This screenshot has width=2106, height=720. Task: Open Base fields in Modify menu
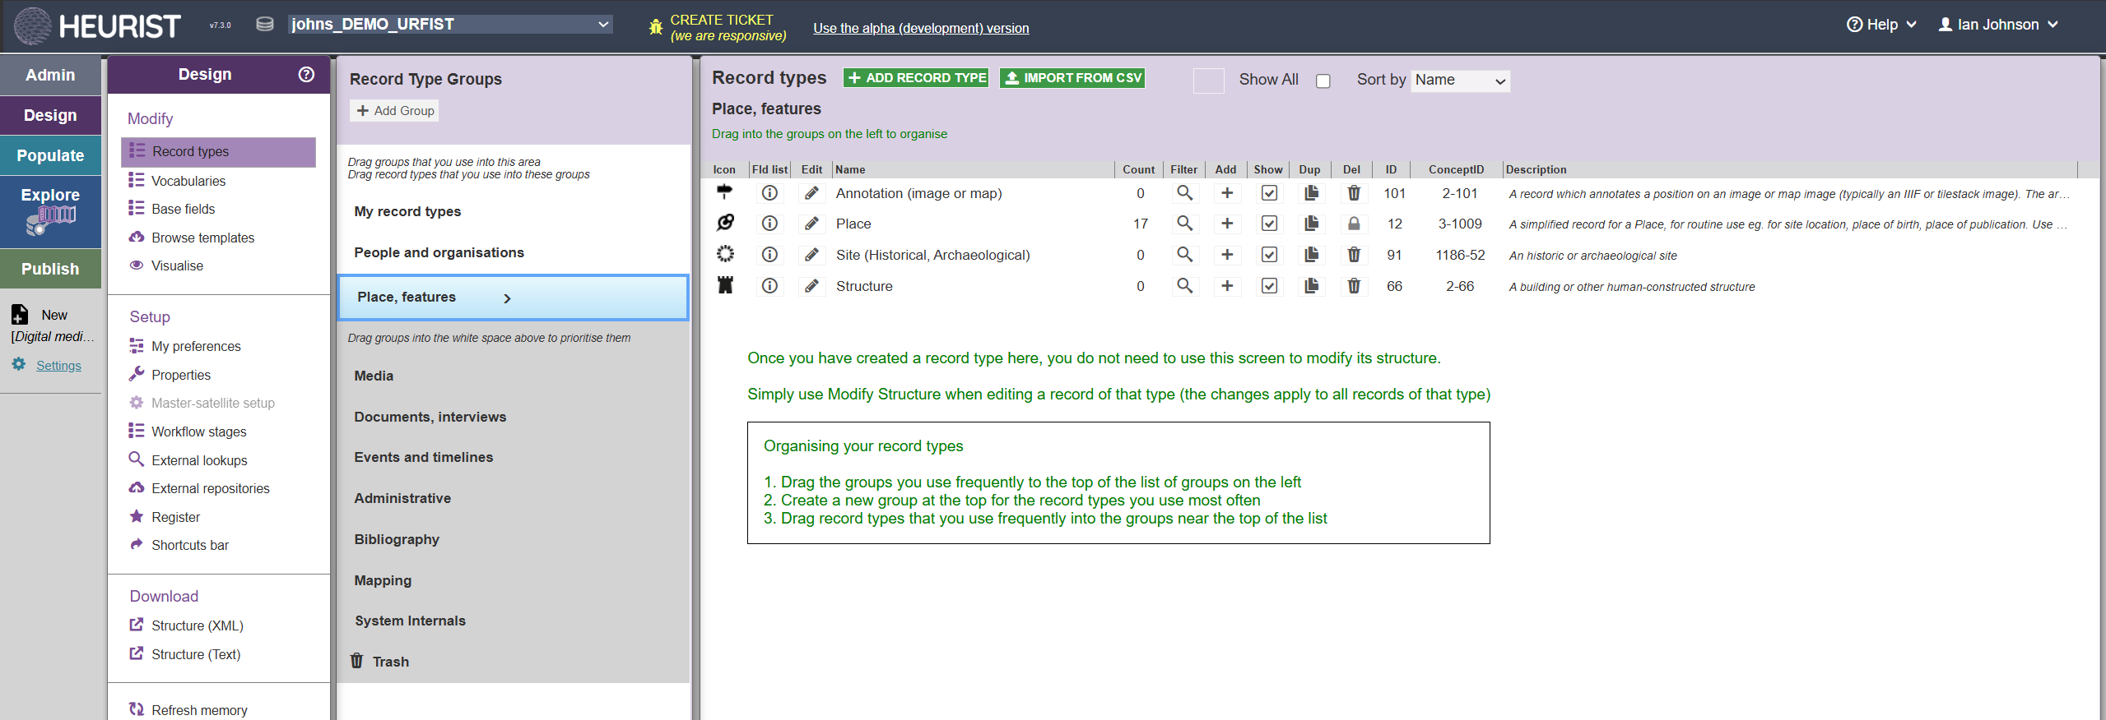[183, 209]
